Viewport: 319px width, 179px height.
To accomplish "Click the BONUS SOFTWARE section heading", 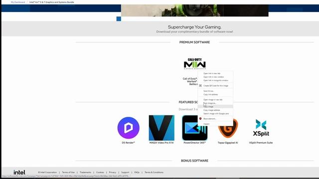I will coord(195,161).
